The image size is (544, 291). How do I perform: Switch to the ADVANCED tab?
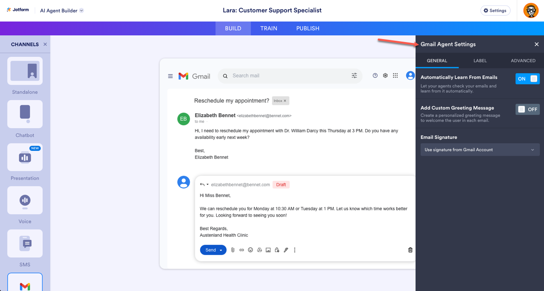[523, 61]
